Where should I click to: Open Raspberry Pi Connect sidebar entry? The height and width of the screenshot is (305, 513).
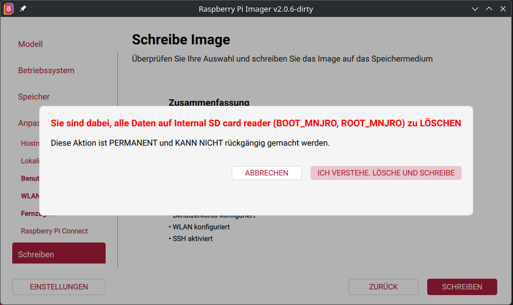[54, 231]
